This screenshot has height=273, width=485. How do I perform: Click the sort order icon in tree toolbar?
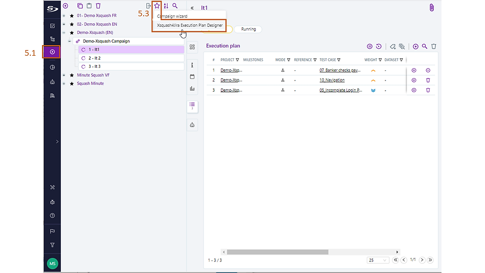(166, 6)
